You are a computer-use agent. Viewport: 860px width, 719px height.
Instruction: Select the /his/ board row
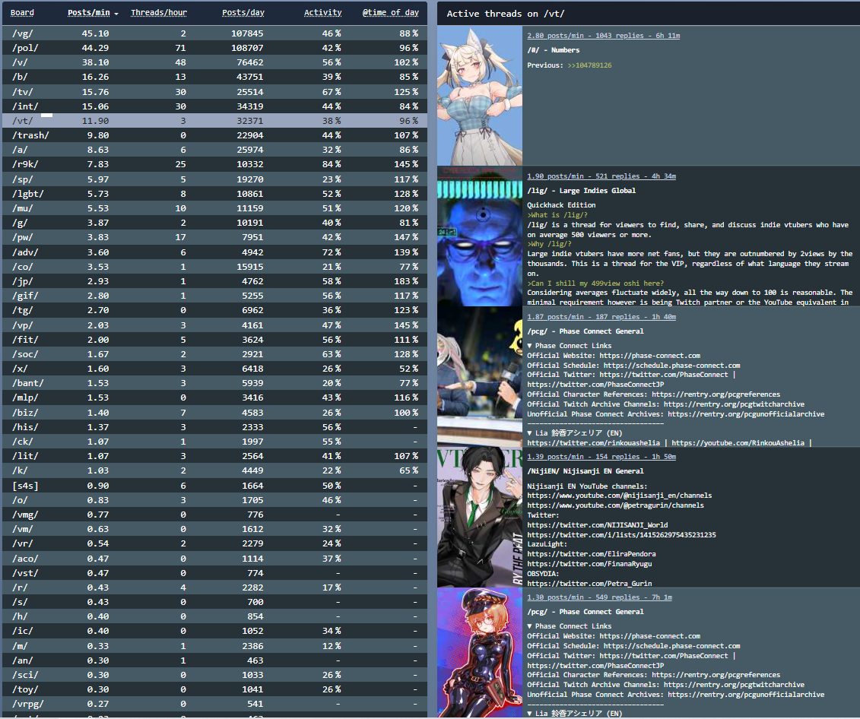214,427
